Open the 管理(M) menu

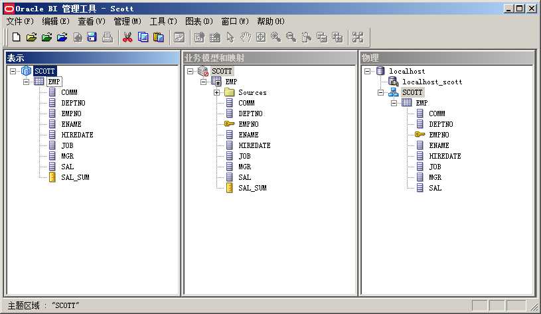(x=127, y=21)
